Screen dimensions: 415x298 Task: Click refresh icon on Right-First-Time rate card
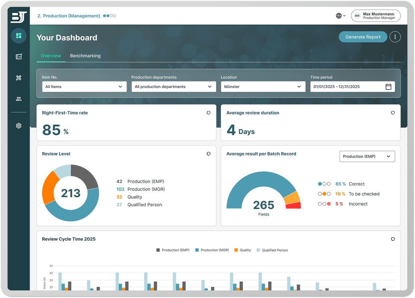(x=209, y=113)
